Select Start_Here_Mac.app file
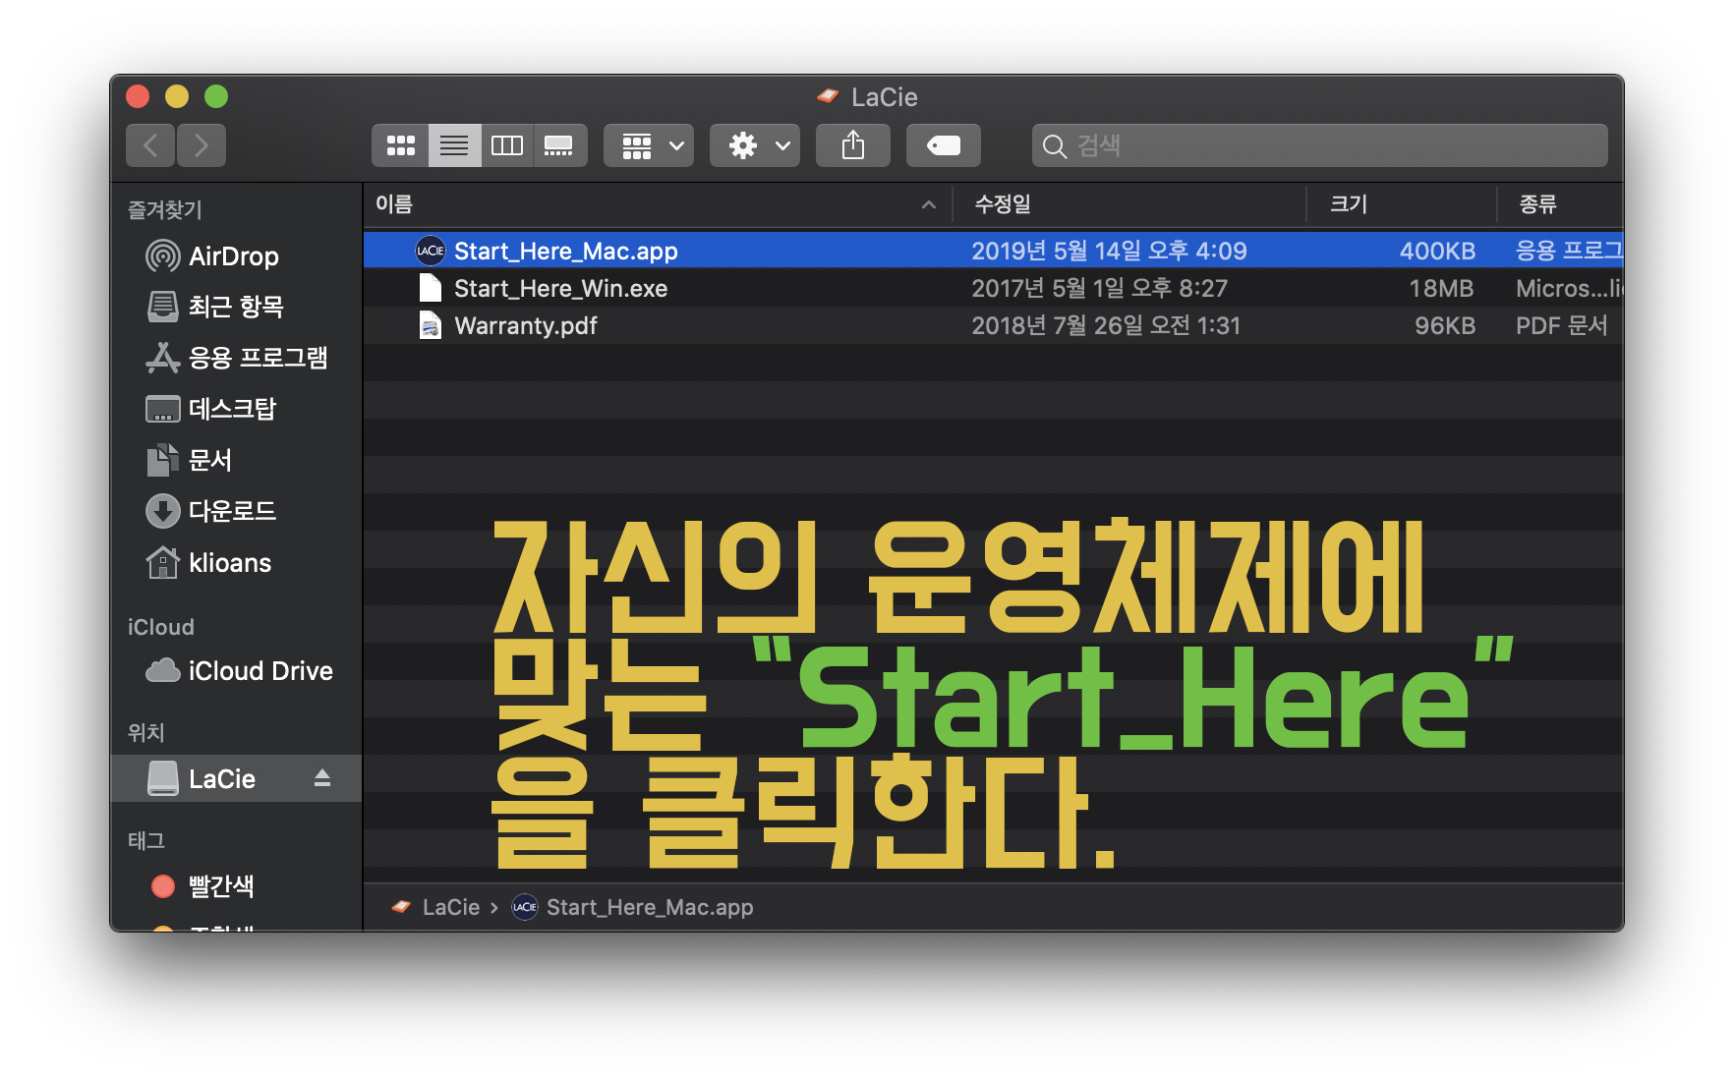 (993, 251)
